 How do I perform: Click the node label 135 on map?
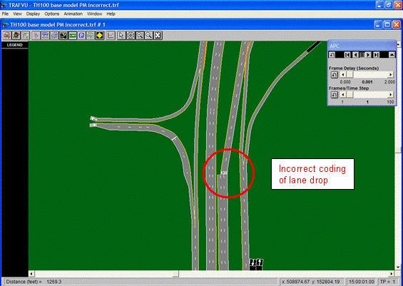[x=224, y=173]
